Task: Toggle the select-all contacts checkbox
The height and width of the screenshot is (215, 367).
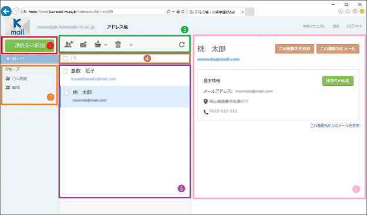Action: point(65,59)
